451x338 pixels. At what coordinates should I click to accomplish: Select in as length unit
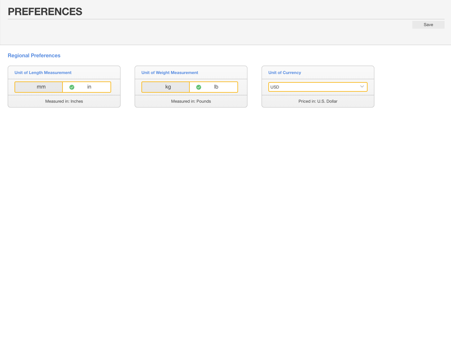[x=87, y=87]
